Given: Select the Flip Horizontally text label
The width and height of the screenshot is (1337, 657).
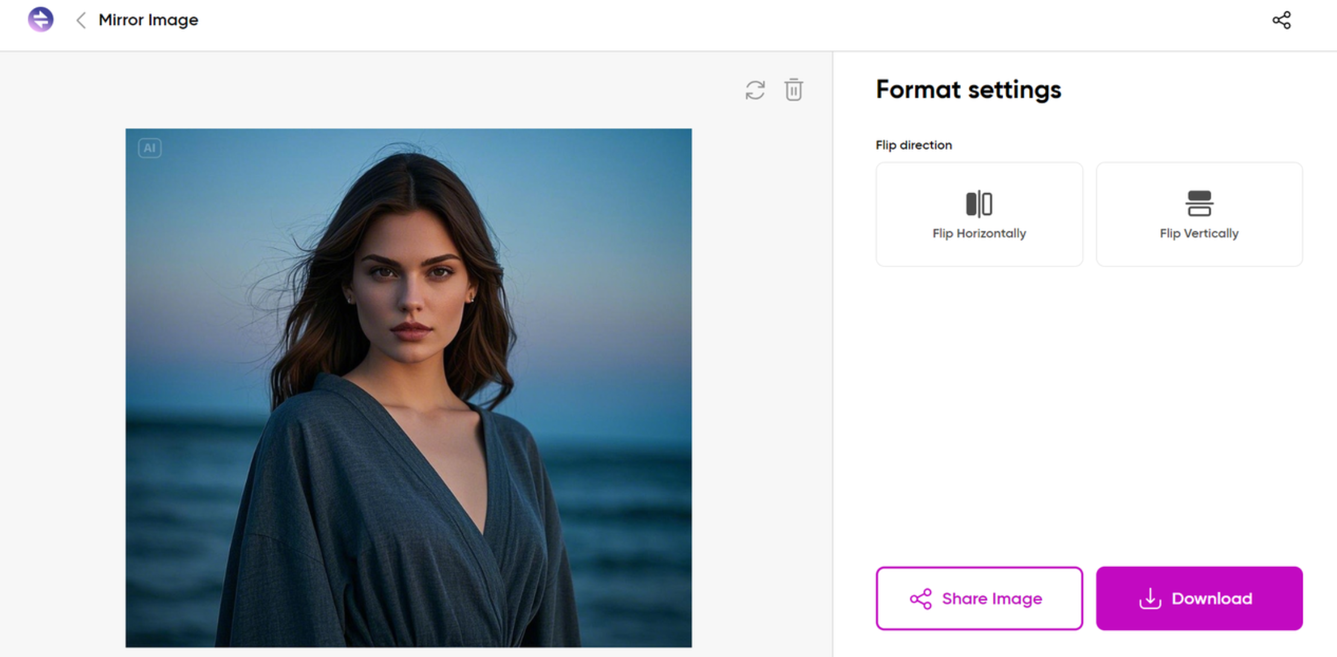Looking at the screenshot, I should click(979, 234).
